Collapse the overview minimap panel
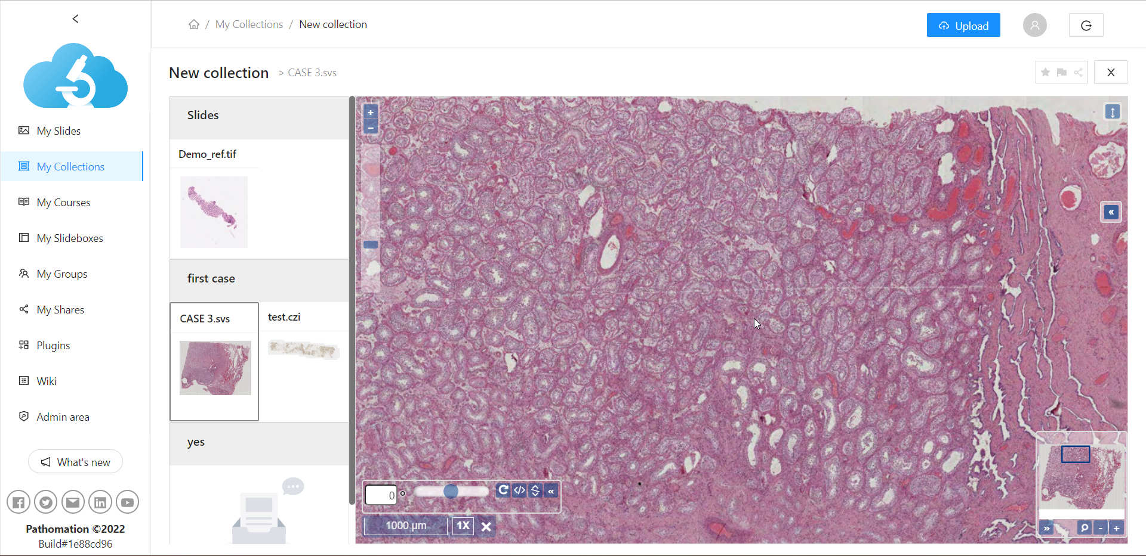This screenshot has width=1146, height=556. point(1046,528)
